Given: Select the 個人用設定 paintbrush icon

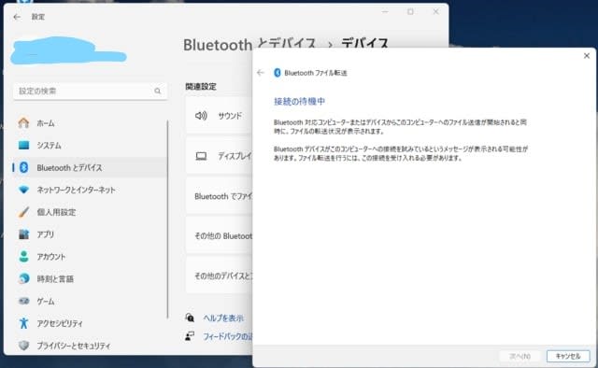Looking at the screenshot, I should (x=23, y=212).
